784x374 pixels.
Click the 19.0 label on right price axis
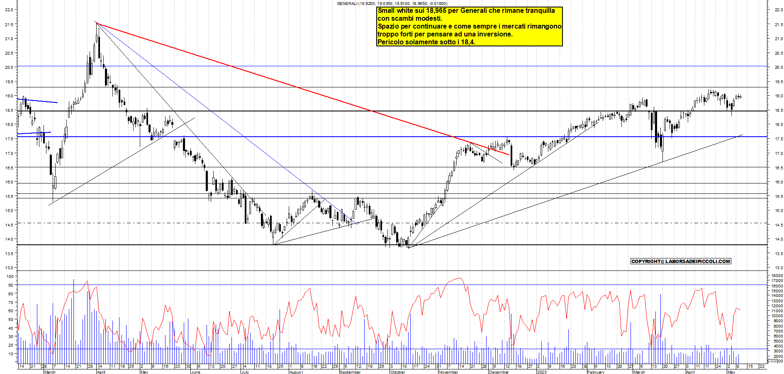click(x=779, y=96)
